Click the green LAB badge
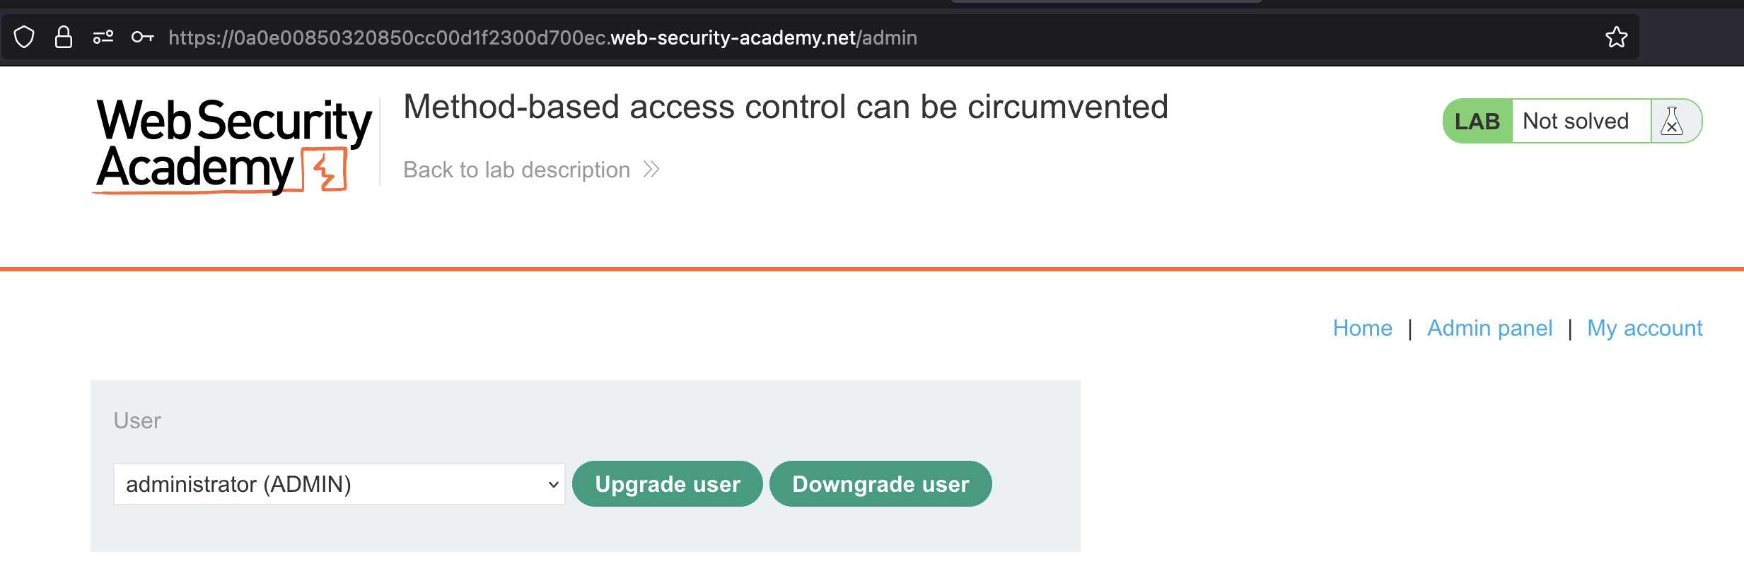 (1477, 122)
